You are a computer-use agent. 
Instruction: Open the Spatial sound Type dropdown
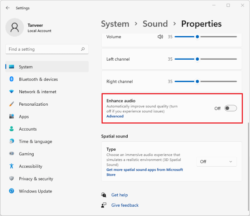click(216, 162)
